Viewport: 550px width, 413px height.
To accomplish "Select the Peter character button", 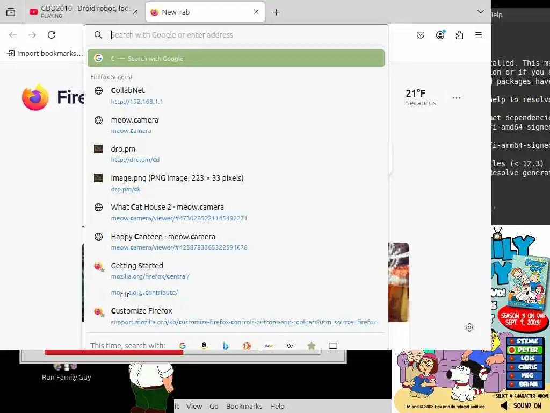I will tap(525, 350).
